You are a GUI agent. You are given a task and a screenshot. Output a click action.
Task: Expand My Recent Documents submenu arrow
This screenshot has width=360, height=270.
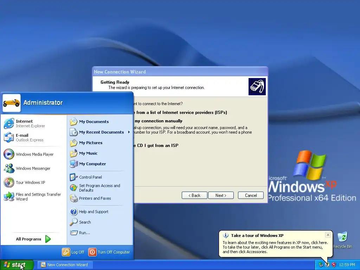click(x=129, y=132)
